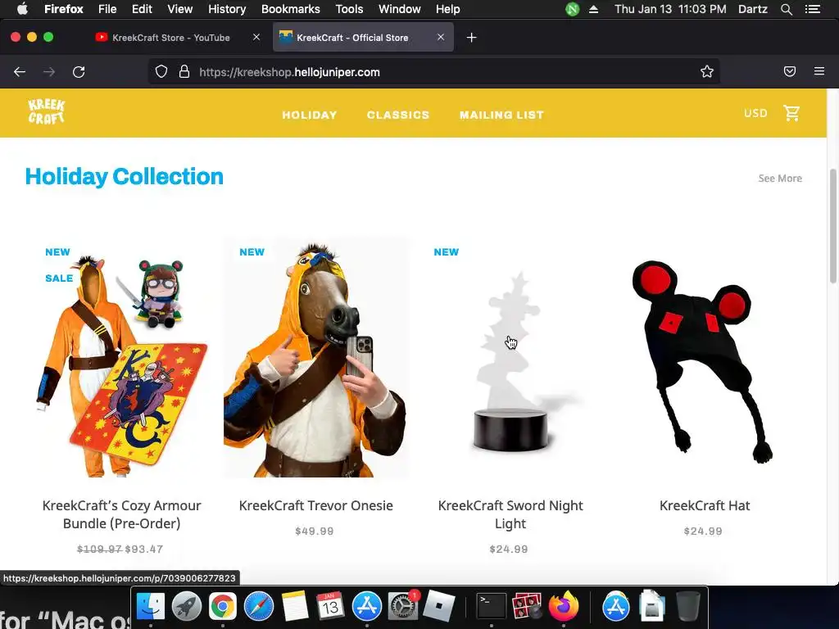Open Notes app in dock
Image resolution: width=839 pixels, height=629 pixels.
295,607
